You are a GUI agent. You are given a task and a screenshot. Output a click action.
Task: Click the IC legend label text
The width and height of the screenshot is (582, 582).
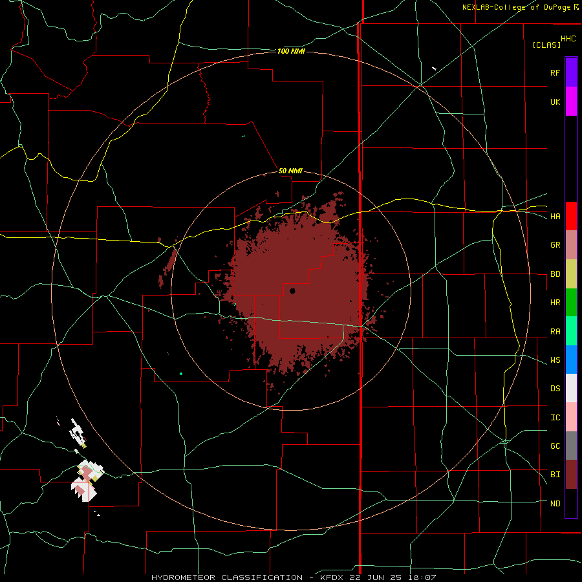pyautogui.click(x=555, y=418)
